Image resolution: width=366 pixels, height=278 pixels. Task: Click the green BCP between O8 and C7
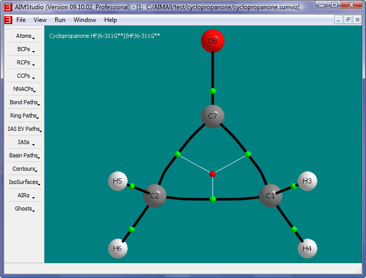213,91
